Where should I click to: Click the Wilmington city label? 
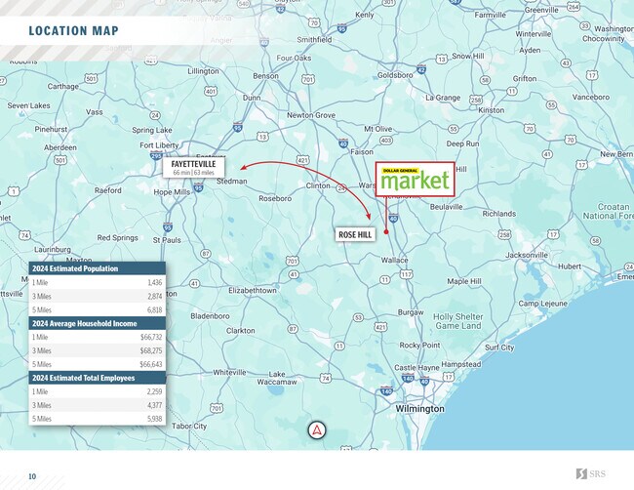pyautogui.click(x=418, y=408)
